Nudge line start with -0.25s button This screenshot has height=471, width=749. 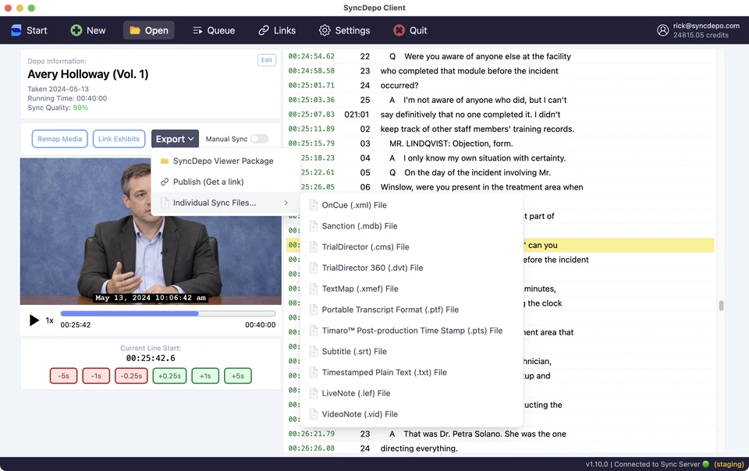click(131, 376)
